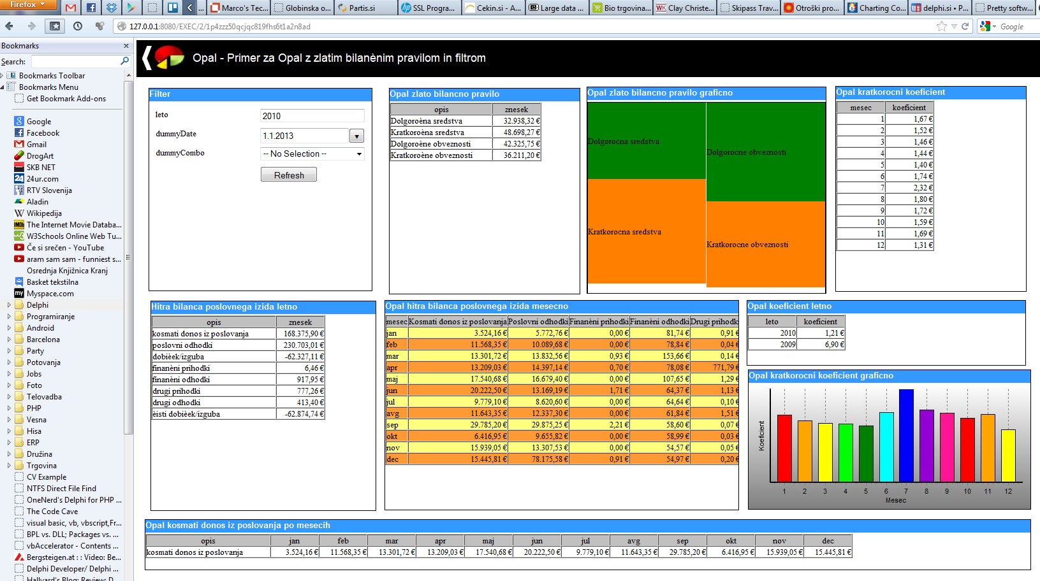Click the blue bar for month 7
The image size is (1040, 581).
click(906, 435)
